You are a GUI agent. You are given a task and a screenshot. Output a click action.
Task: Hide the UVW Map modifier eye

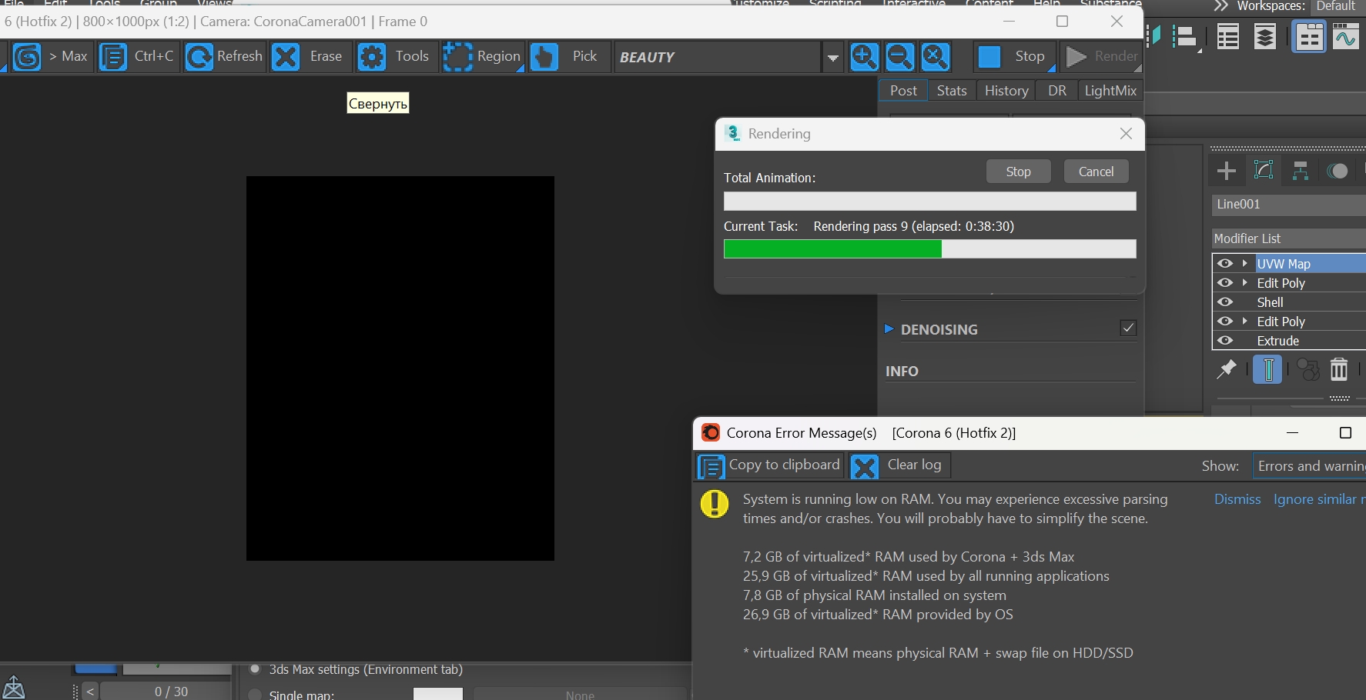[x=1225, y=264]
